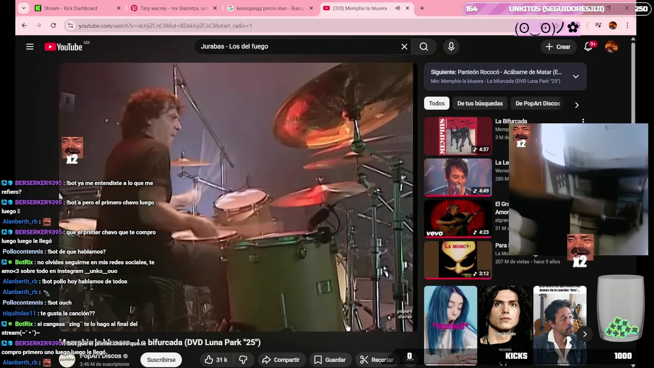654x368 pixels.
Task: Start voice search with microphone icon
Action: click(x=451, y=47)
